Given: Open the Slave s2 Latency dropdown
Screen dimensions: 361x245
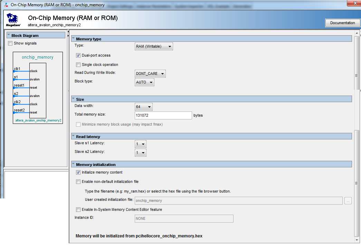Looking at the screenshot, I should [141, 153].
